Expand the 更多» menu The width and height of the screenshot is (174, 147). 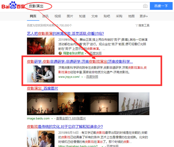click(x=144, y=16)
